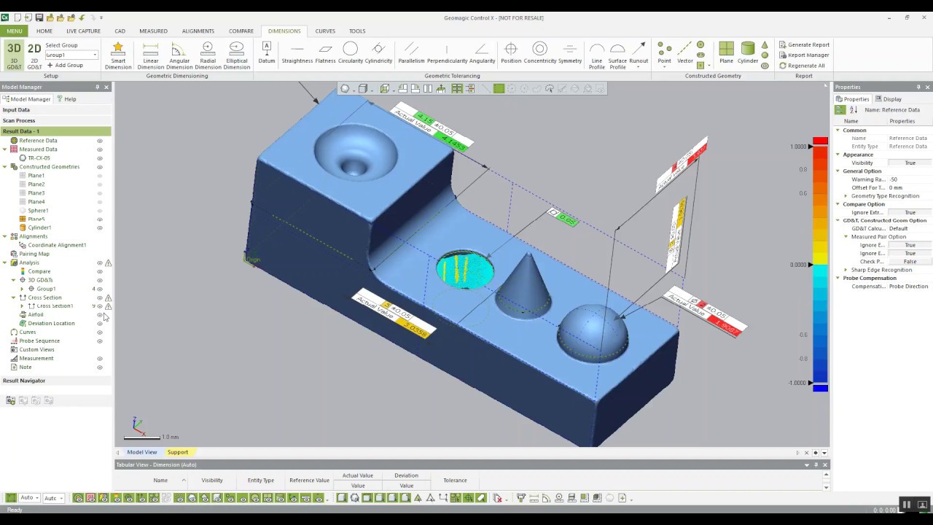Toggle visibility of Probe Sequence

[x=100, y=341]
